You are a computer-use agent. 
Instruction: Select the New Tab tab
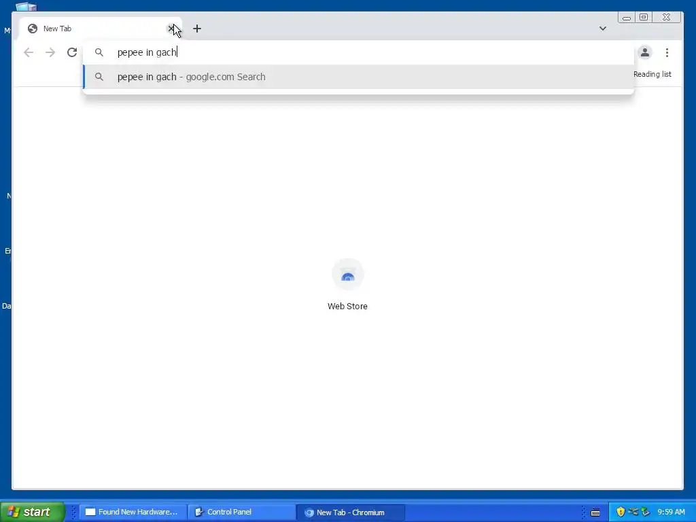[100, 29]
